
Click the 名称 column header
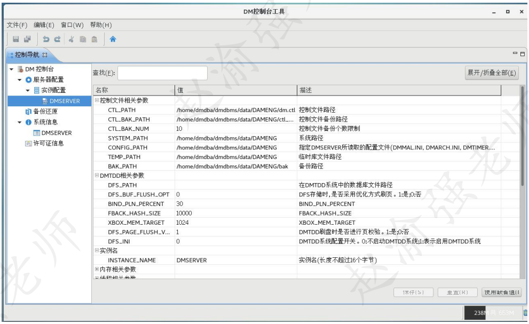(x=134, y=90)
